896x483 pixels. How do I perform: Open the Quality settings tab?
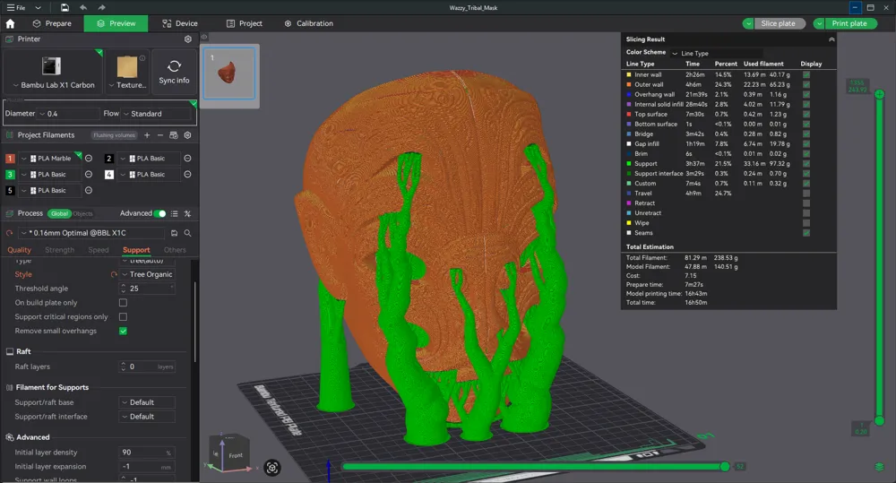[19, 250]
